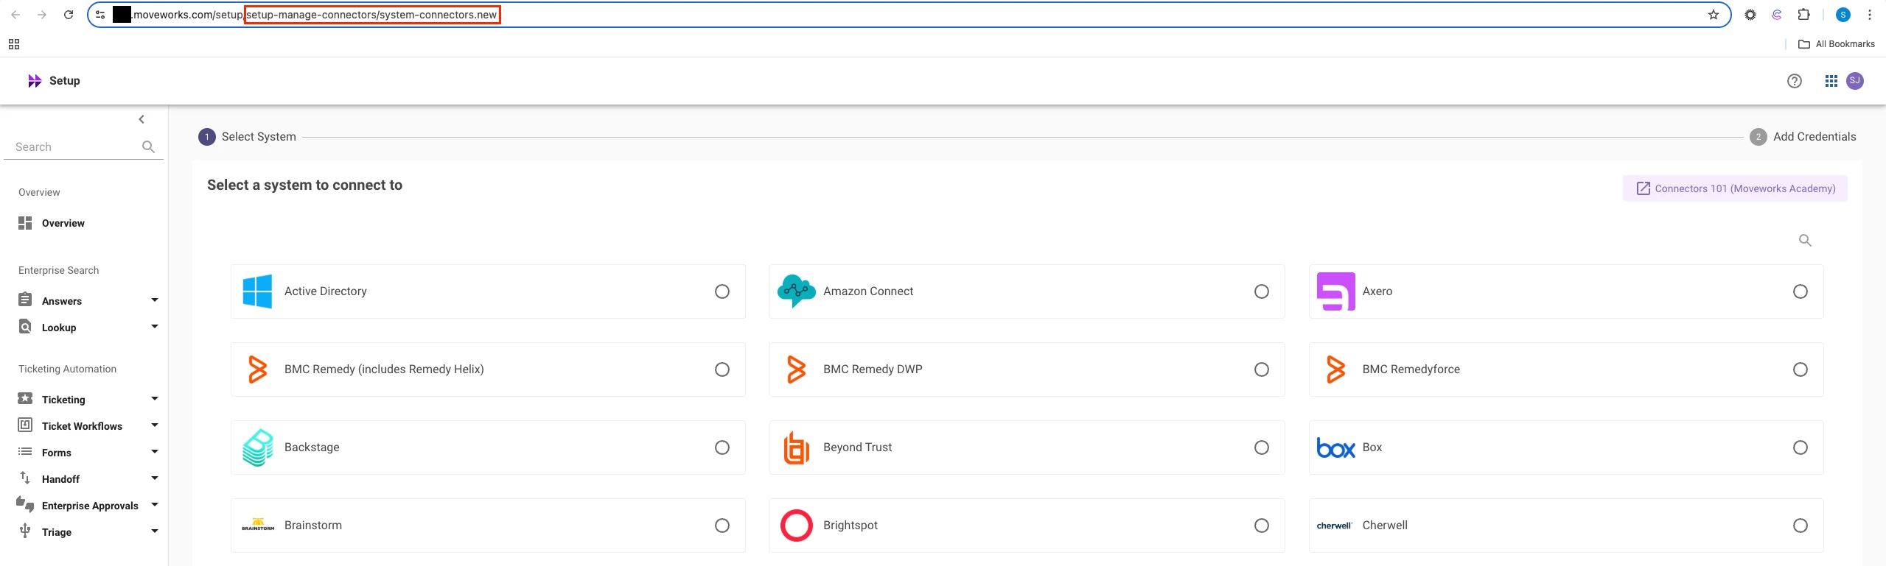Click the Axero purple logo
Screen dimensions: 1886x566
click(1336, 291)
